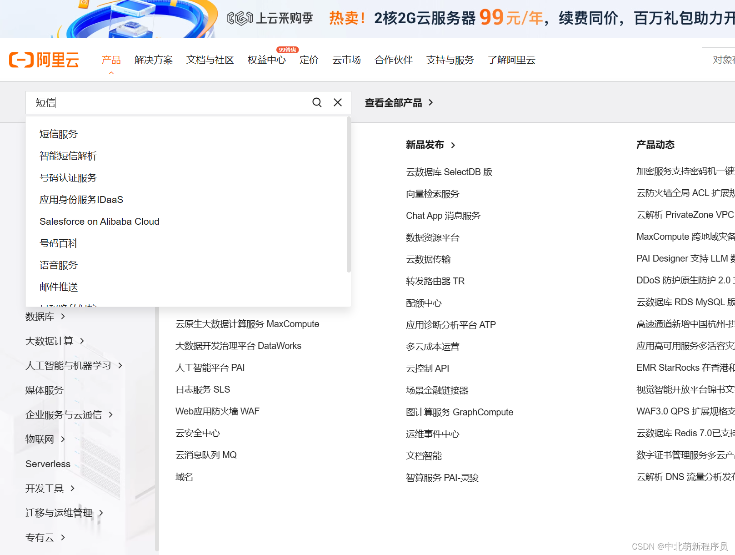Click the top promotional banner
735x555 pixels.
pyautogui.click(x=367, y=19)
